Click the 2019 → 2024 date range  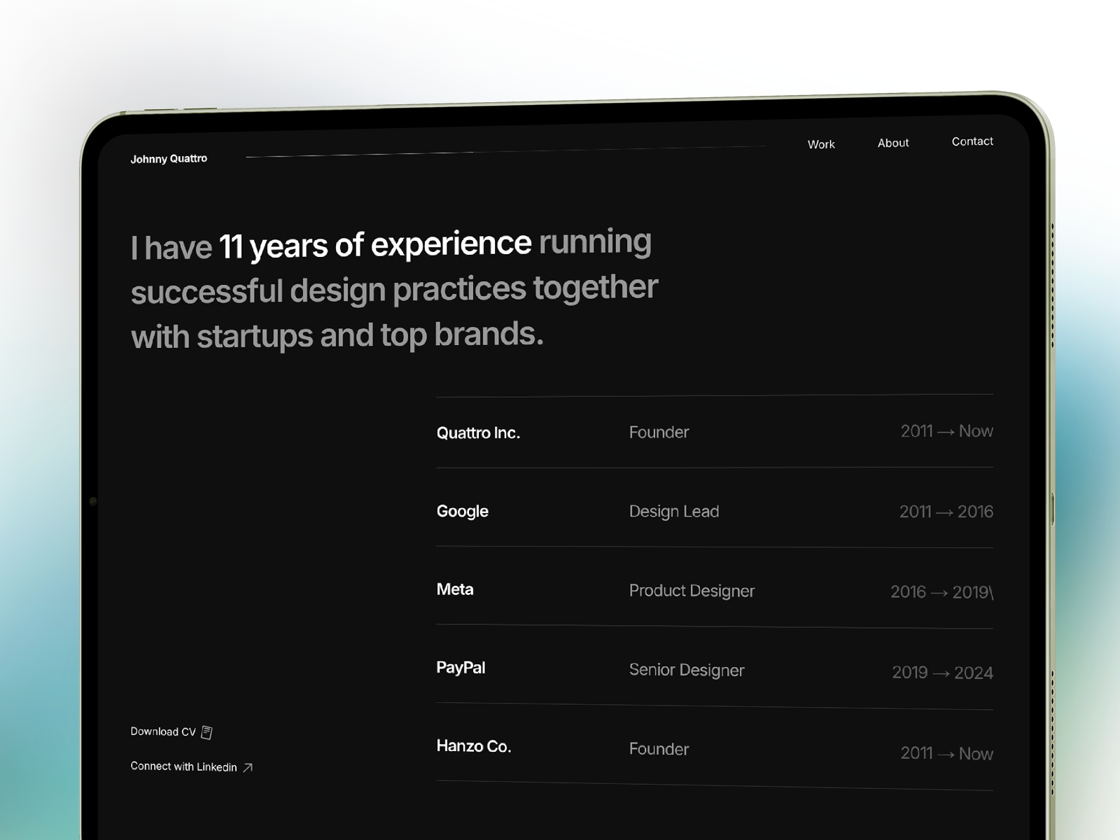coord(942,673)
